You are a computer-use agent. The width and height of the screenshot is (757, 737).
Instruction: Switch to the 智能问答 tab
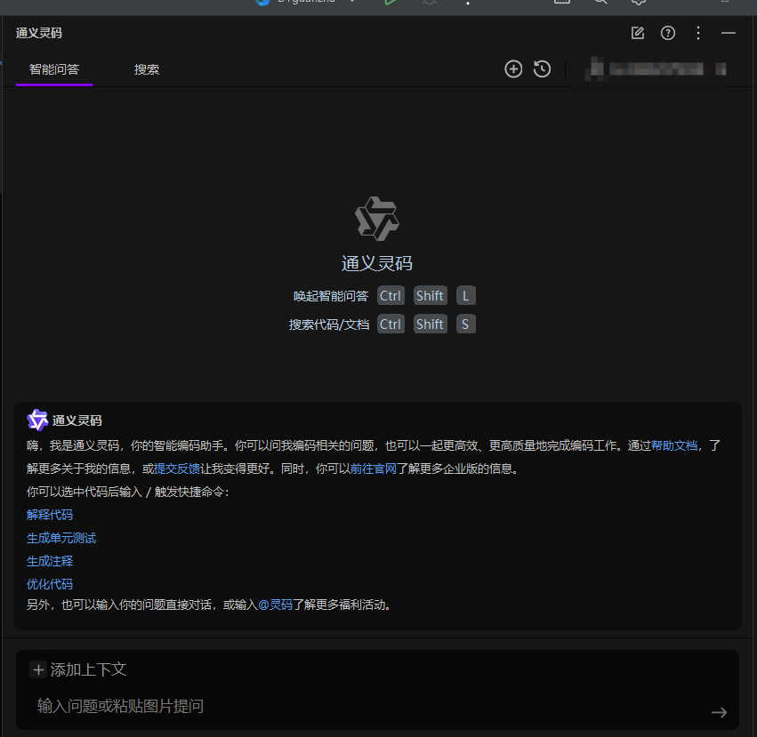54,69
